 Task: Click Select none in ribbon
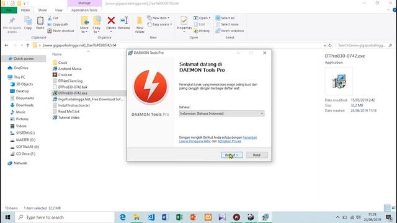tap(227, 25)
